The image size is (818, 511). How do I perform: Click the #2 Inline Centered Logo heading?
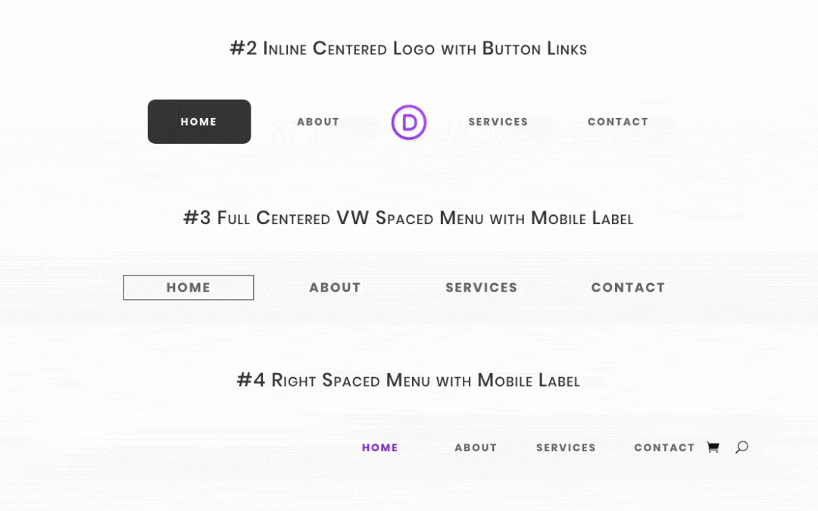408,48
